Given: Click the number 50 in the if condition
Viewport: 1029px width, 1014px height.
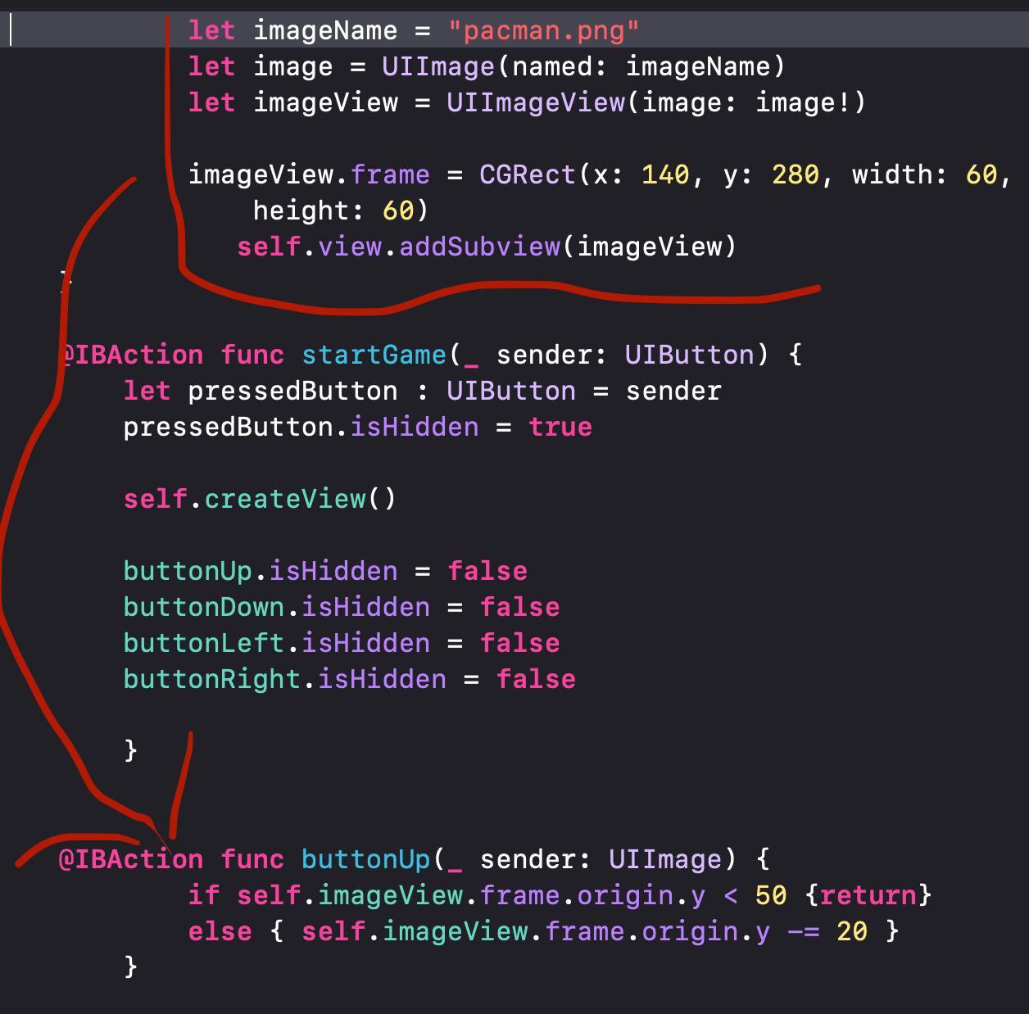Looking at the screenshot, I should point(771,895).
